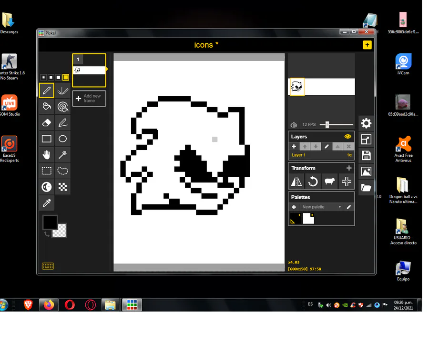Open Brave browser from the taskbar
Image resolution: width=429 pixels, height=343 pixels.
coord(28,305)
